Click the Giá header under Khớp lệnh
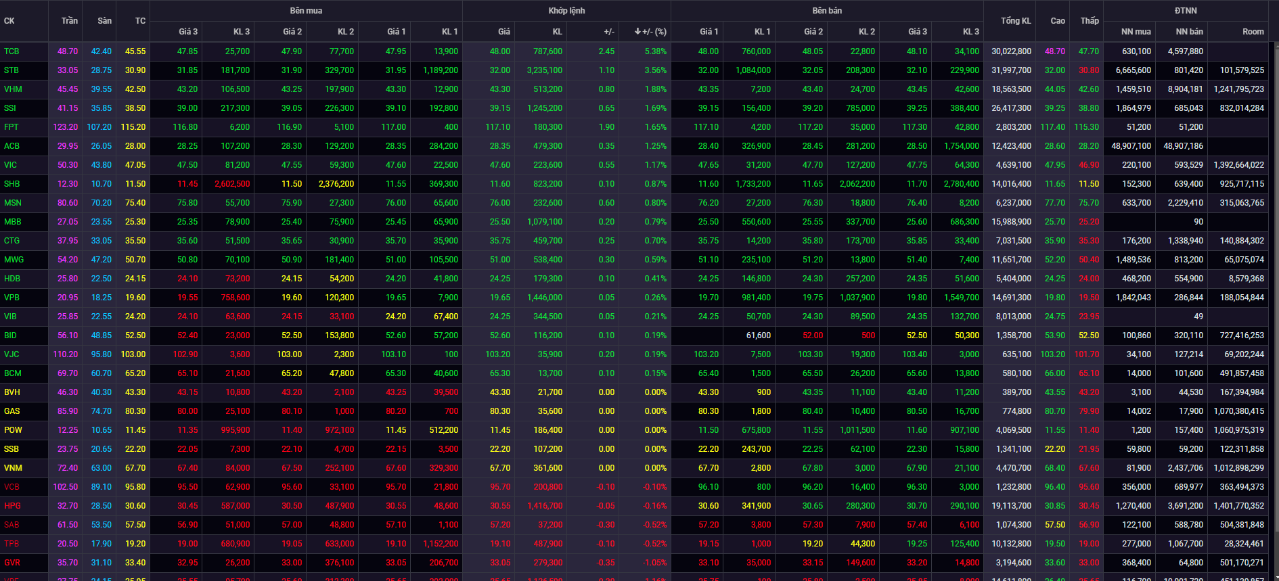Image resolution: width=1279 pixels, height=581 pixels. [503, 32]
